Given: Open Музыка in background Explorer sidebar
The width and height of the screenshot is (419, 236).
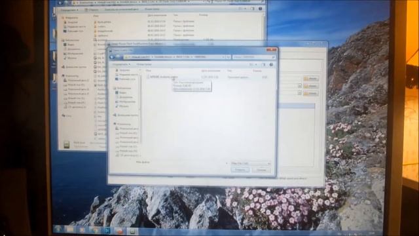Looking at the screenshot, I should pyautogui.click(x=70, y=58).
